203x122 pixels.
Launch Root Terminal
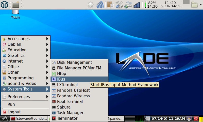[79, 101]
